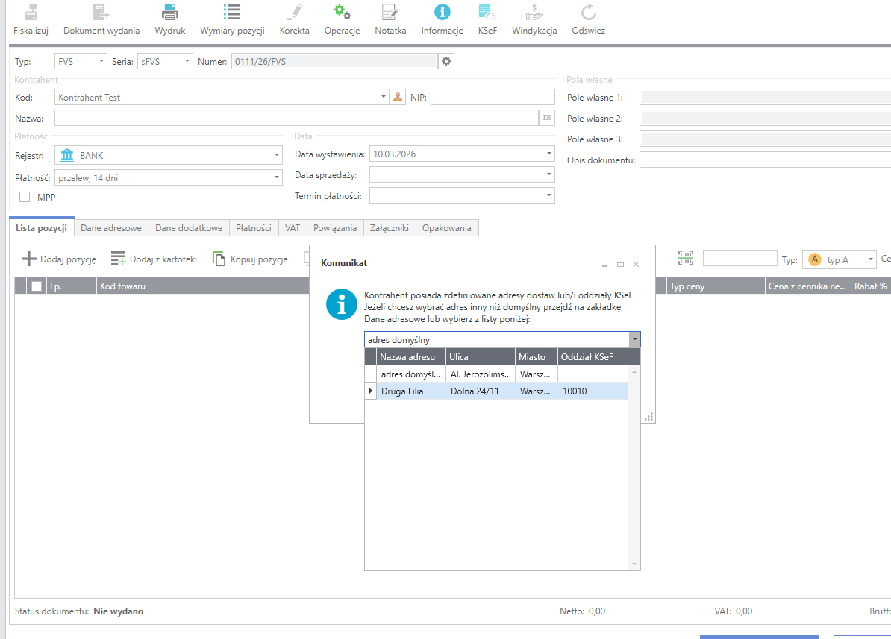Viewport: 891px width, 639px height.
Task: Click the Fiskalizuj toolbar icon
Action: 31,13
